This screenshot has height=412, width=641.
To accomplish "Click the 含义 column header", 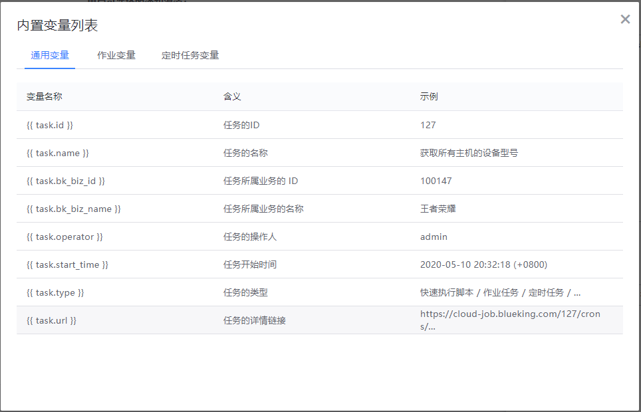I will pyautogui.click(x=232, y=96).
